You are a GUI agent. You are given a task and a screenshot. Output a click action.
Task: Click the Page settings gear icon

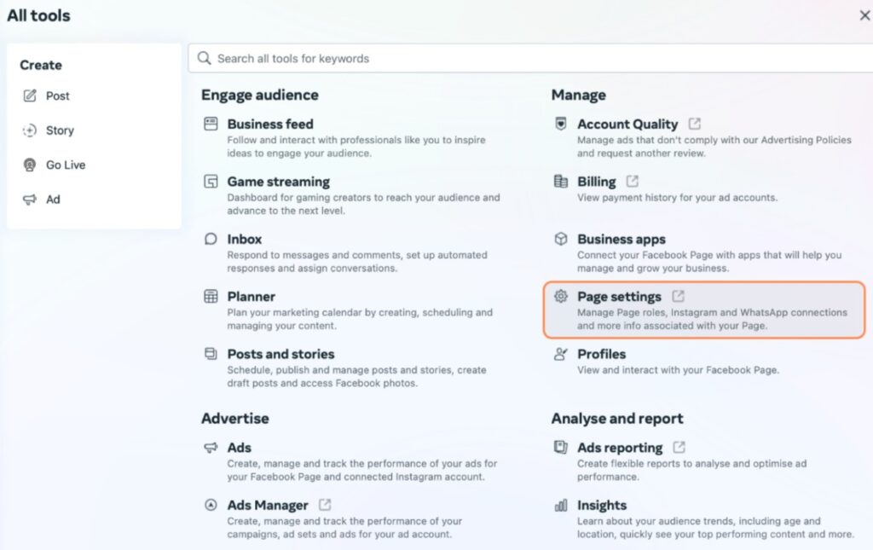point(561,297)
